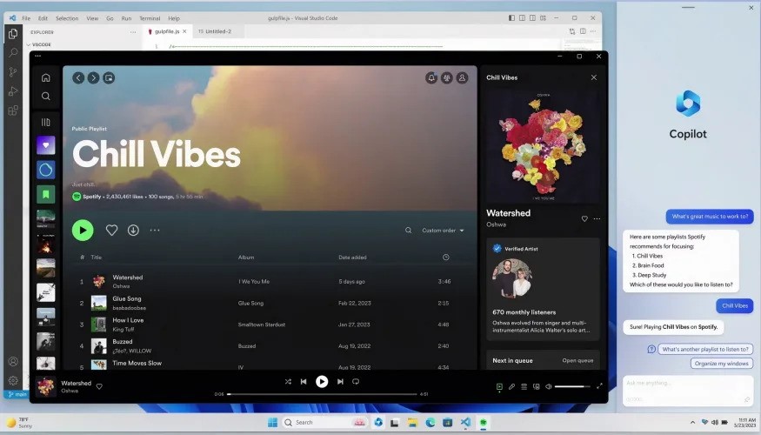Viewport: 761px width, 435px height.
Task: Open Liked Songs purple heart tile
Action: tap(46, 145)
